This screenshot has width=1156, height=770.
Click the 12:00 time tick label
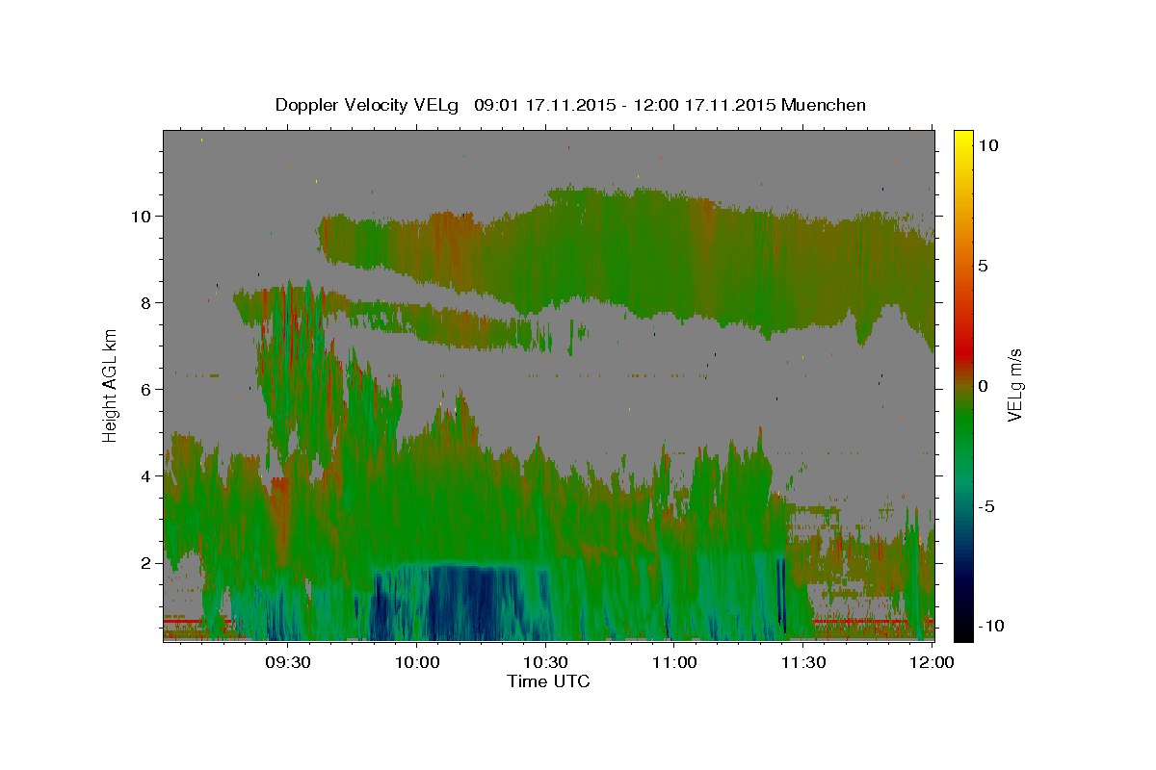coord(932,663)
